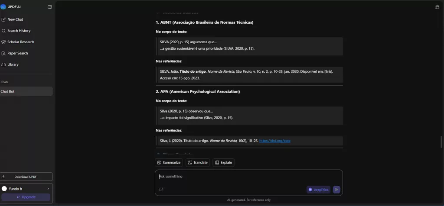The height and width of the screenshot is (206, 444).
Task: Clear chat using the trash icon
Action: [437, 7]
